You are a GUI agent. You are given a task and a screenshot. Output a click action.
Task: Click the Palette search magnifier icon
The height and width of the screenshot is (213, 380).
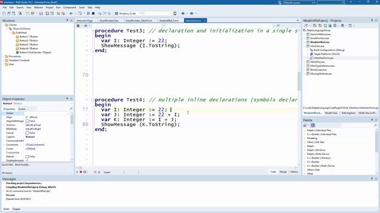pyautogui.click(x=375, y=125)
